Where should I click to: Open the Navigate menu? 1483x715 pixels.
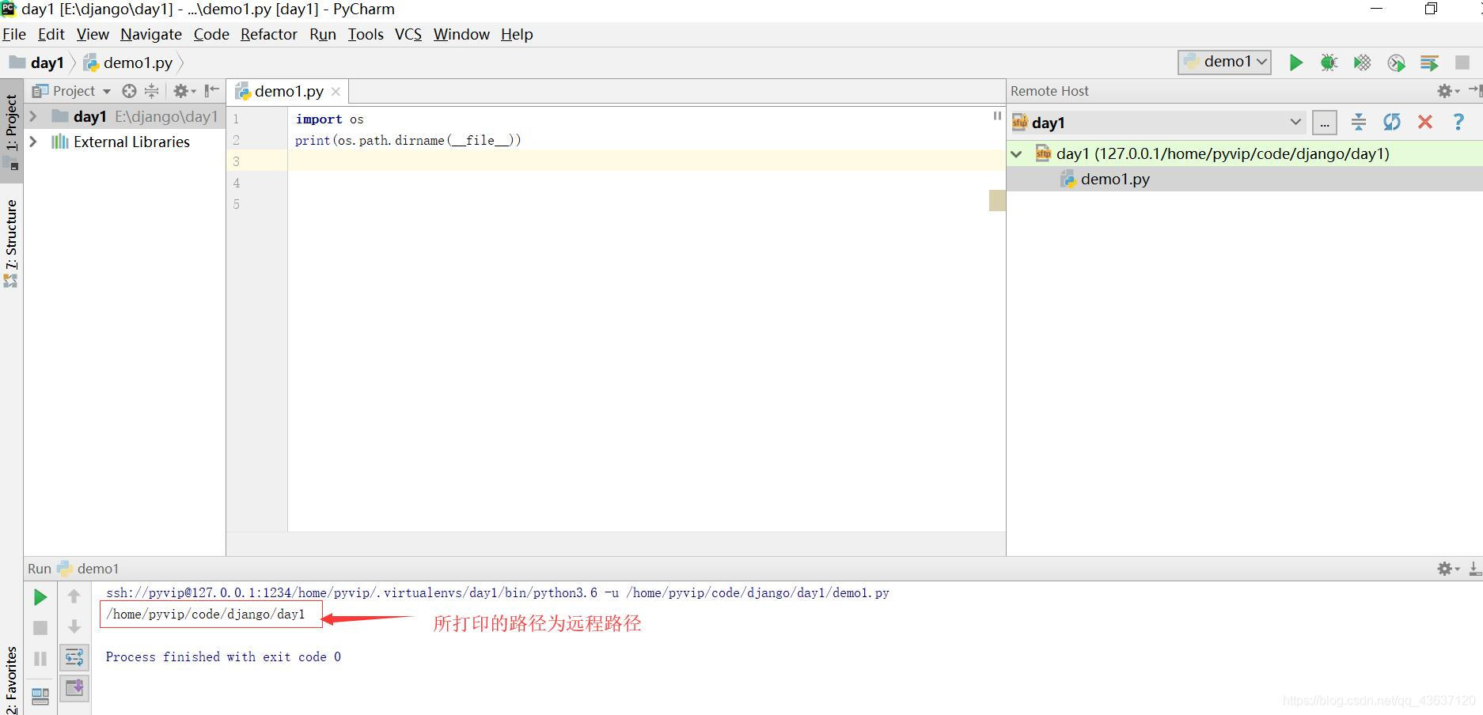[x=151, y=34]
